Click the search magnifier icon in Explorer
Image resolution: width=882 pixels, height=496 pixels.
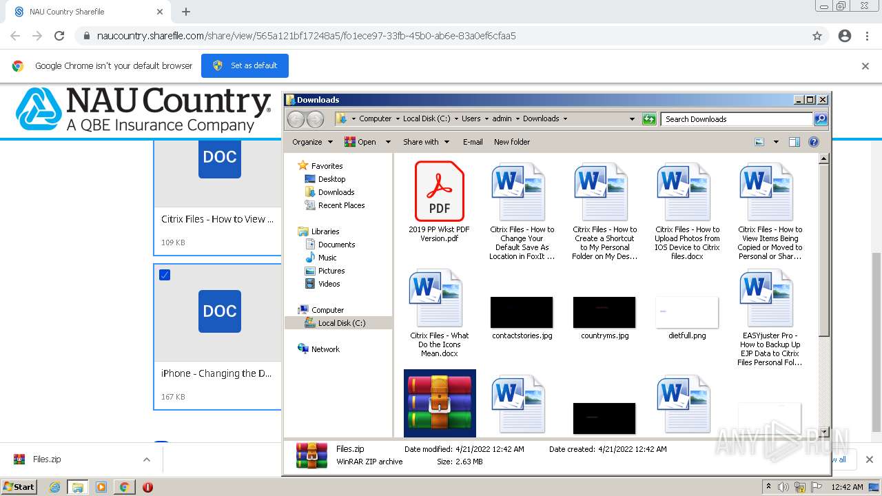[x=820, y=119]
